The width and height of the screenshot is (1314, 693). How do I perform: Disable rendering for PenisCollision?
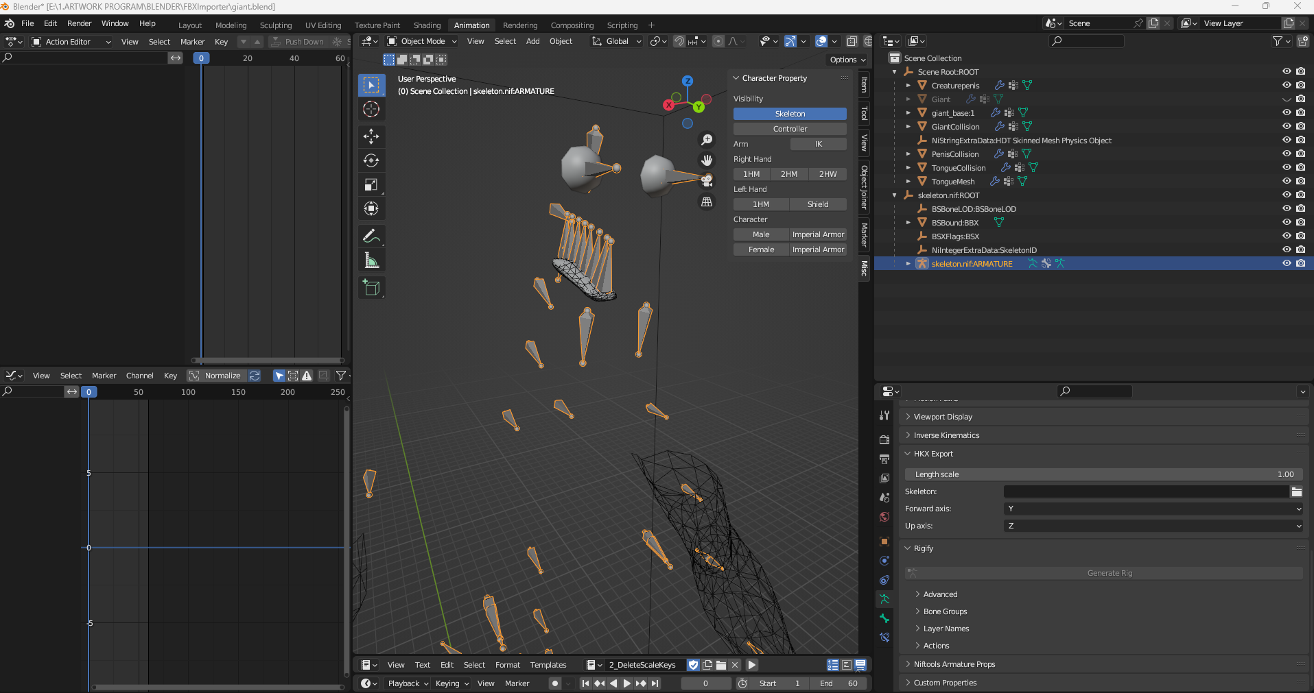(x=1300, y=154)
